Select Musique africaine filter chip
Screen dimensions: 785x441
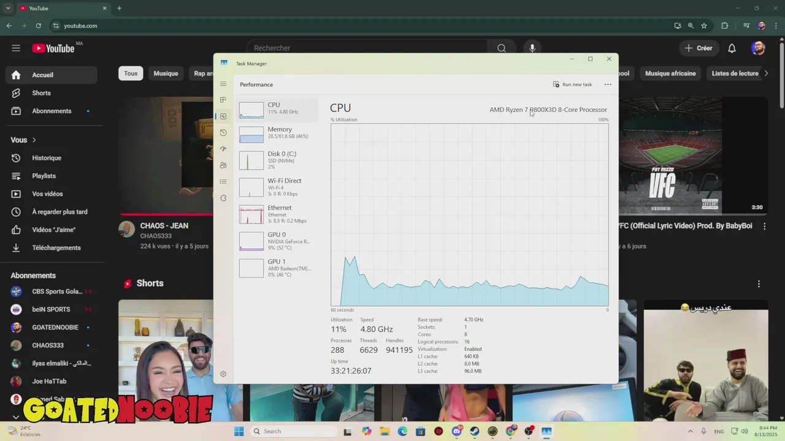click(x=670, y=73)
